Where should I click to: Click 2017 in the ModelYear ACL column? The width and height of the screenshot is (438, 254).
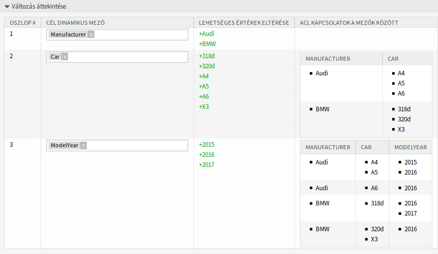pyautogui.click(x=411, y=214)
